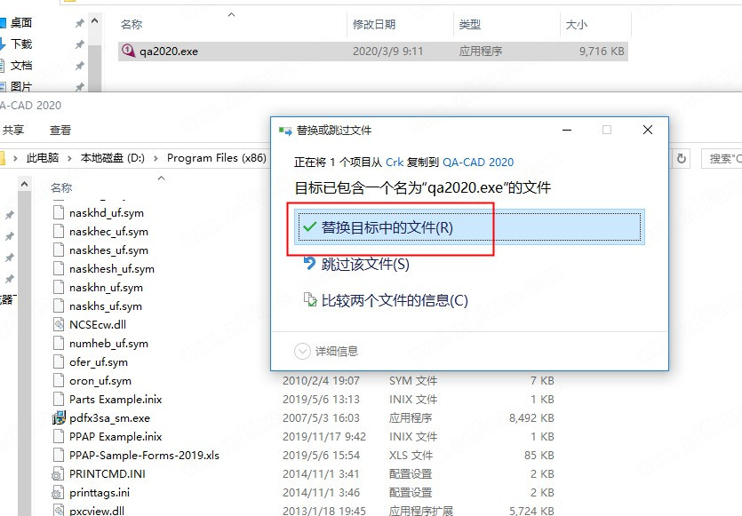Click the green checkmark replace icon
The width and height of the screenshot is (742, 516).
click(310, 227)
